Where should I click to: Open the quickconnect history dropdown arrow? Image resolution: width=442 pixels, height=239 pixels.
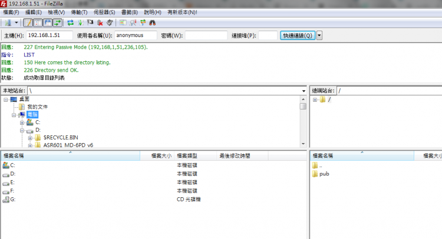(319, 35)
